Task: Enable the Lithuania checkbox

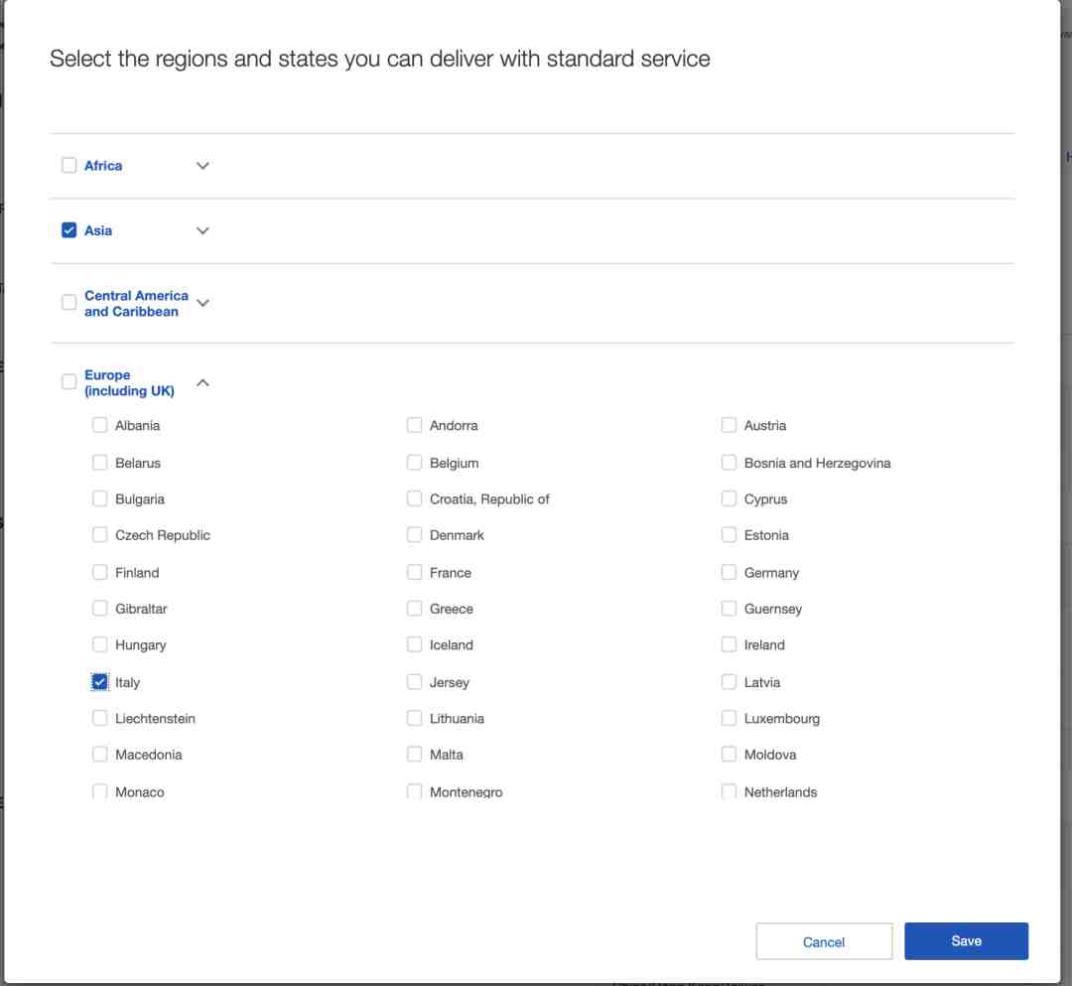Action: pos(414,718)
